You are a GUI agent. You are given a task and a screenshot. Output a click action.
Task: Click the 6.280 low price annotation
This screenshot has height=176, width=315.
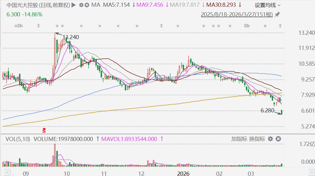(267, 110)
